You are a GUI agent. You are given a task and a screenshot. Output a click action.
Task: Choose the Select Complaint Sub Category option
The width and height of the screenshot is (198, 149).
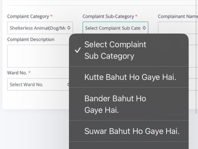click(x=115, y=50)
